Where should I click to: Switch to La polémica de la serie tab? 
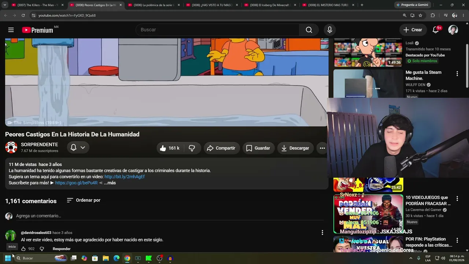(154, 5)
